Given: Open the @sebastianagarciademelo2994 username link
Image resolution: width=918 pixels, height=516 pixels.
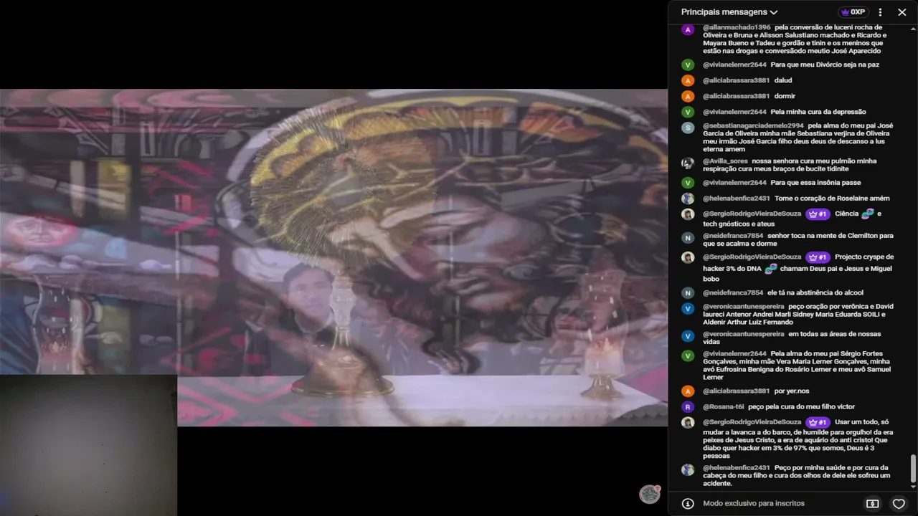Looking at the screenshot, I should coord(753,125).
